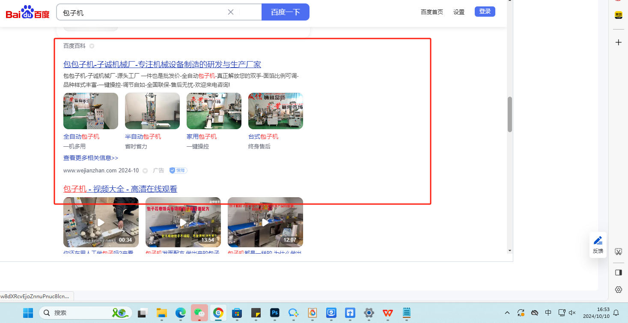Open Task View on the taskbar
This screenshot has width=628, height=323.
tap(143, 313)
